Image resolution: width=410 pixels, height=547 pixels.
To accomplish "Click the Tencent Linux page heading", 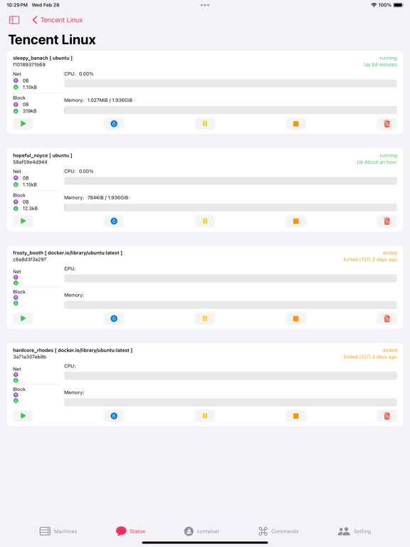I will click(52, 40).
